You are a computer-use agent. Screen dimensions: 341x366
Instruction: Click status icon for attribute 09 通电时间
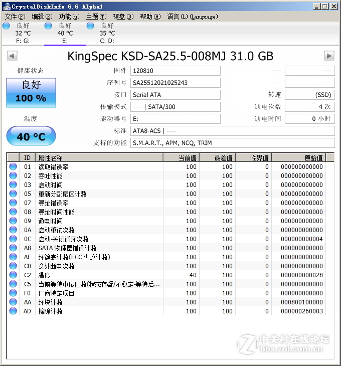[13, 221]
